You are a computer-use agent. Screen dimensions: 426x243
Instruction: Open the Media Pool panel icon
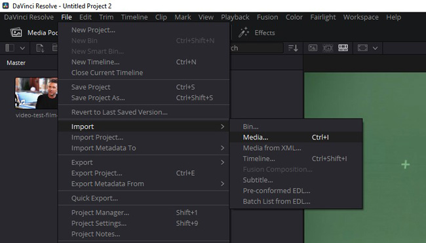(x=16, y=33)
